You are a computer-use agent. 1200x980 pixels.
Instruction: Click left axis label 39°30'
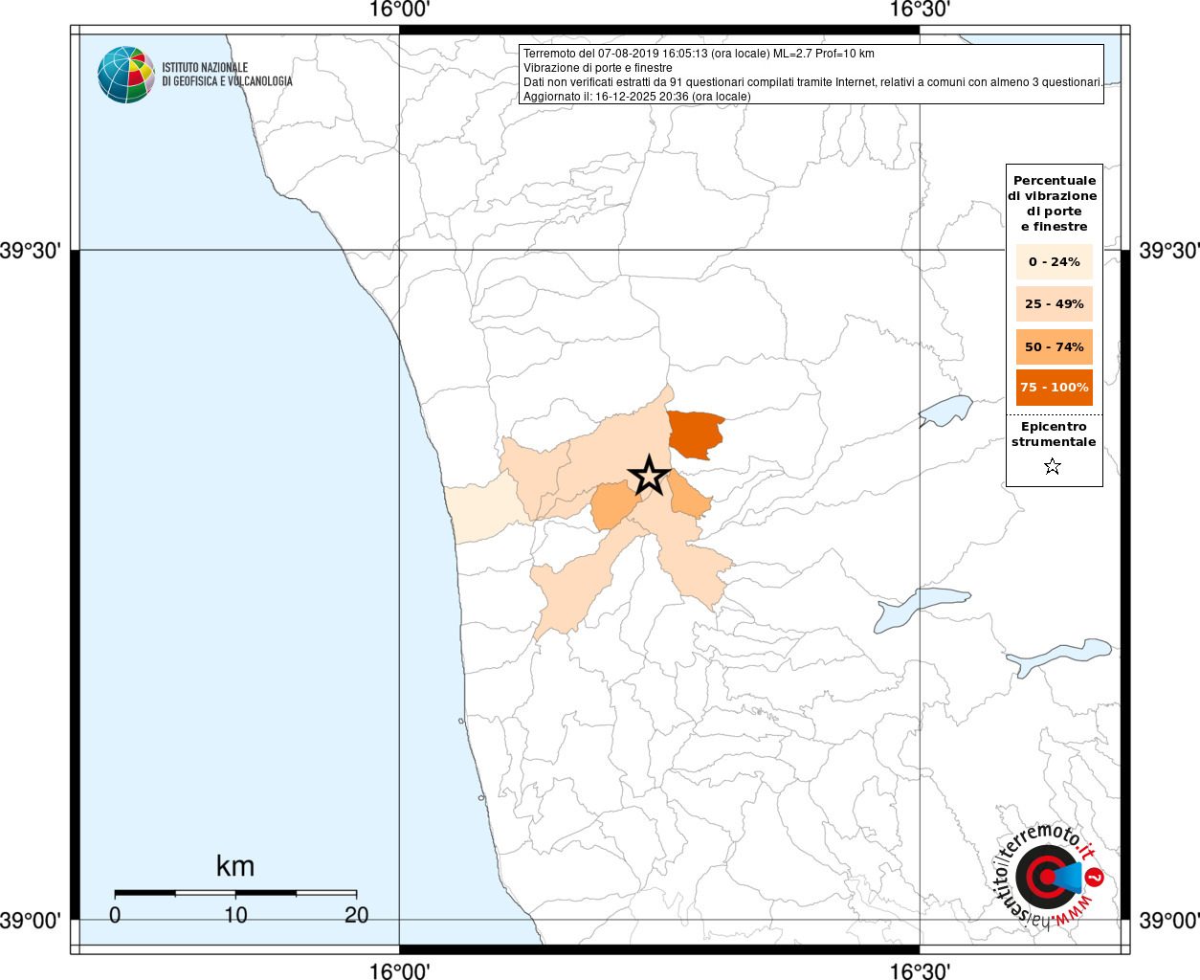pyautogui.click(x=31, y=251)
